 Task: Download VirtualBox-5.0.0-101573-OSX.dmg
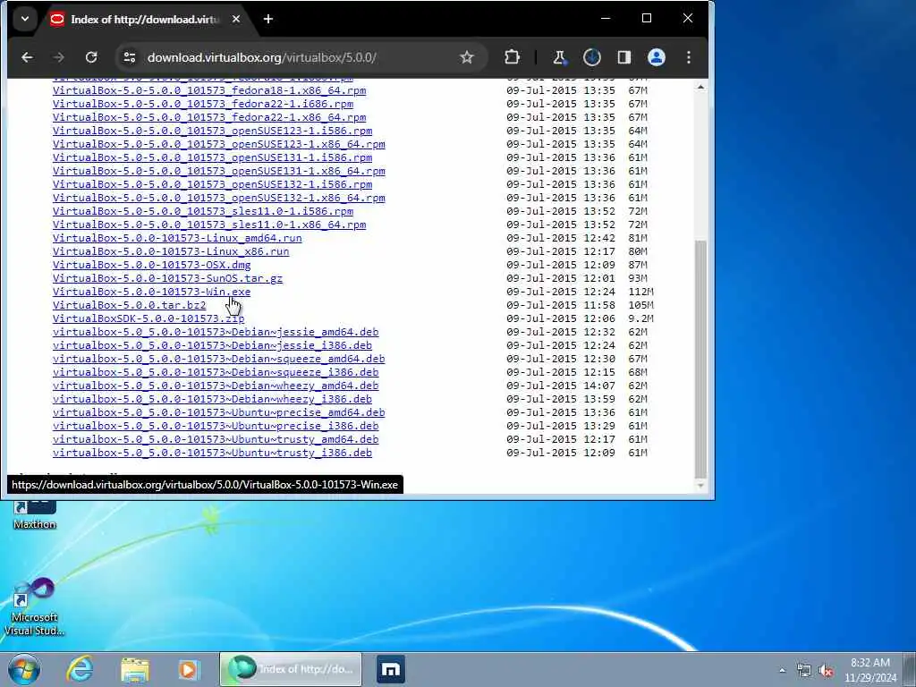pyautogui.click(x=151, y=265)
